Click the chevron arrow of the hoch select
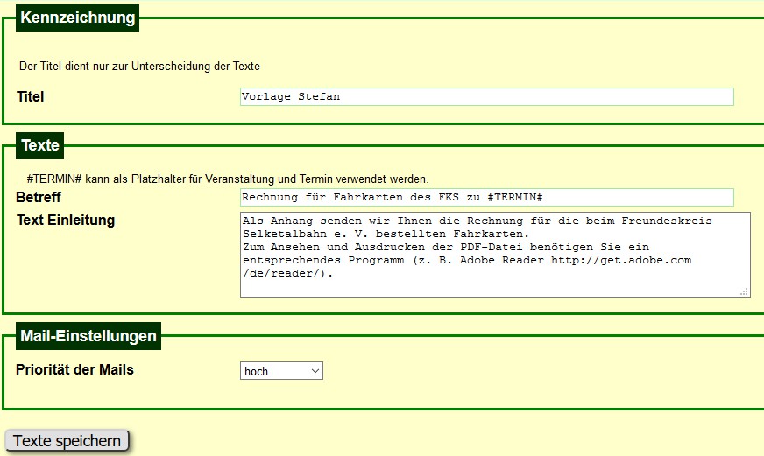The width and height of the screenshot is (764, 456). point(315,371)
